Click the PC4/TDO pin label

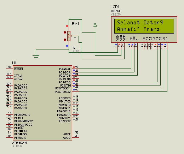click(x=65, y=82)
